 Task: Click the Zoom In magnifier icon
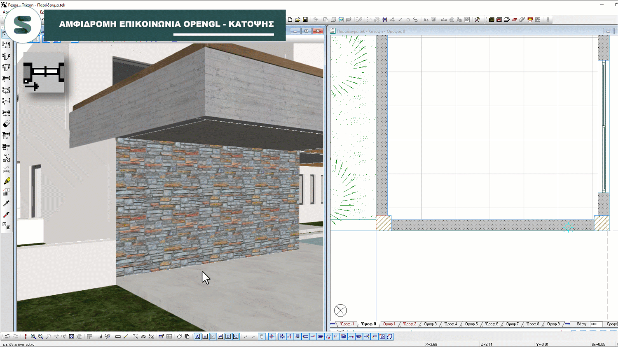[33, 336]
